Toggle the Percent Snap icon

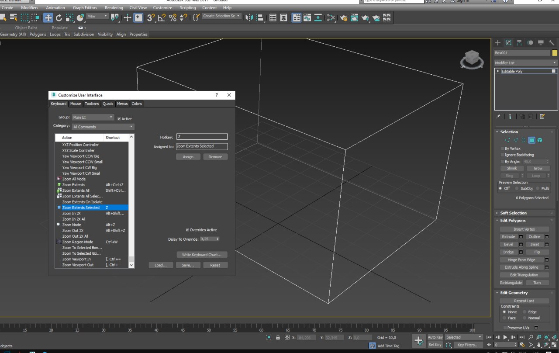(173, 17)
